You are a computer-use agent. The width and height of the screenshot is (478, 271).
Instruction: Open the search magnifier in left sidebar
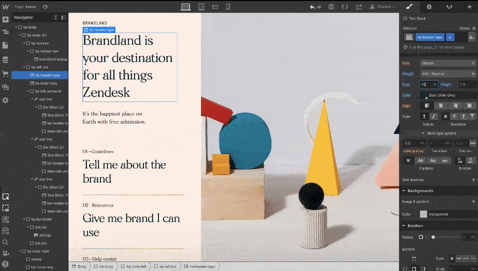tap(5, 242)
